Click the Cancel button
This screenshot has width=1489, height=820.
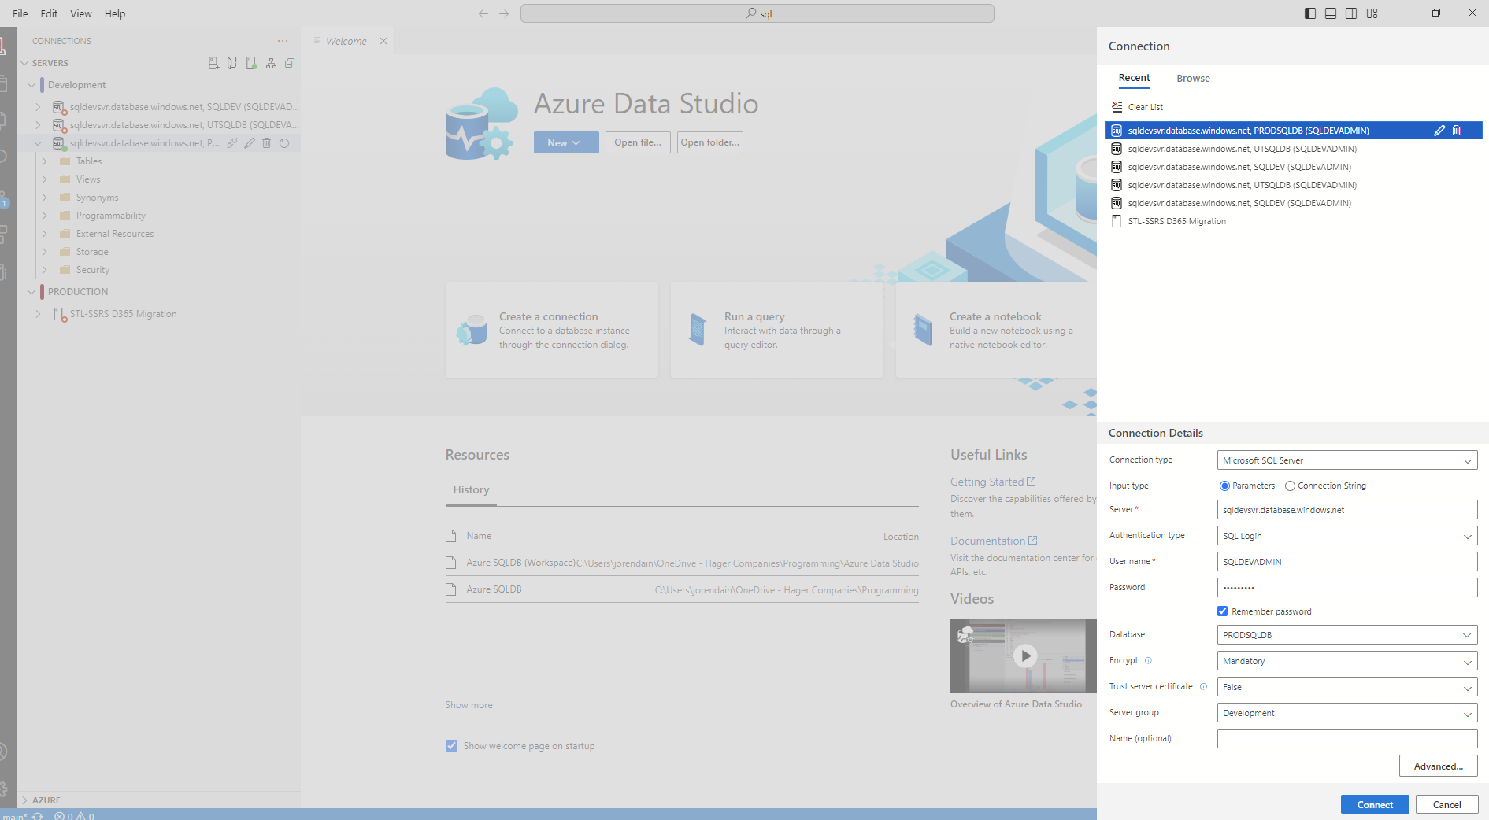1446,804
